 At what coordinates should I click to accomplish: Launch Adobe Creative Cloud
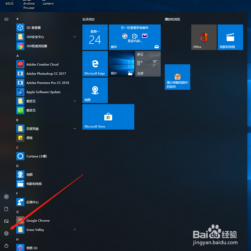(x=46, y=64)
